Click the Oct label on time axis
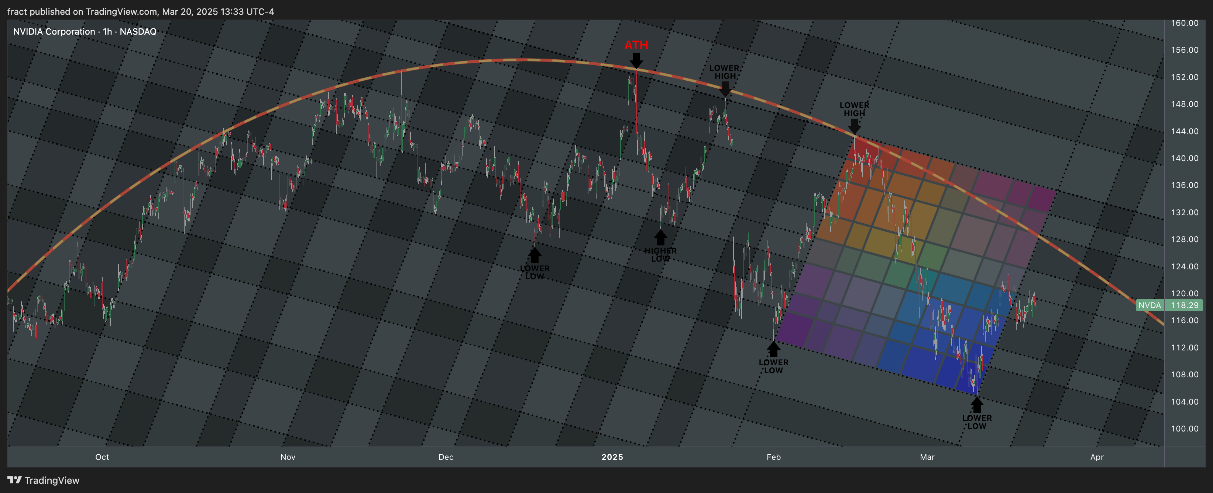This screenshot has width=1213, height=493. 102,457
